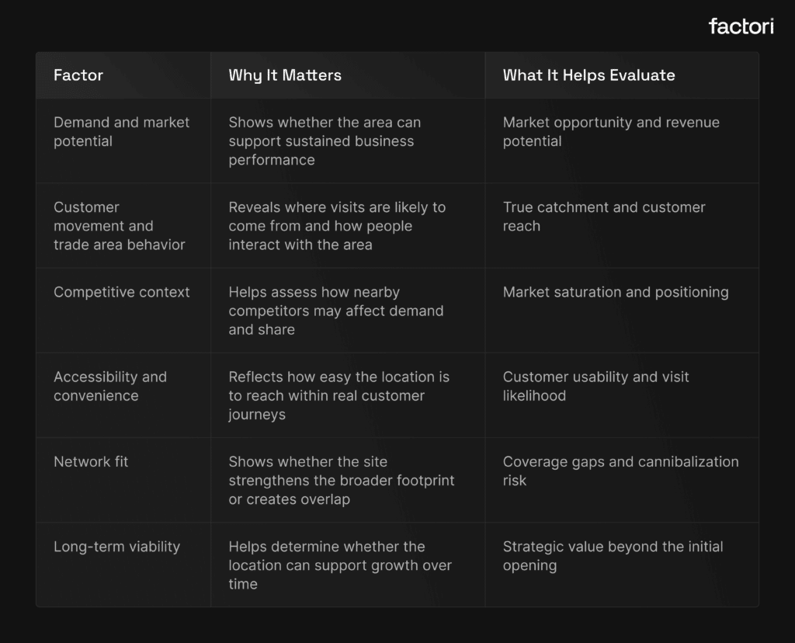Select "Strategic value beyond the initial opening"
The image size is (795, 643).
[x=613, y=556]
